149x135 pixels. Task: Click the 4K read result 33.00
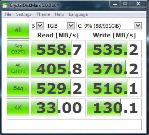58,107
